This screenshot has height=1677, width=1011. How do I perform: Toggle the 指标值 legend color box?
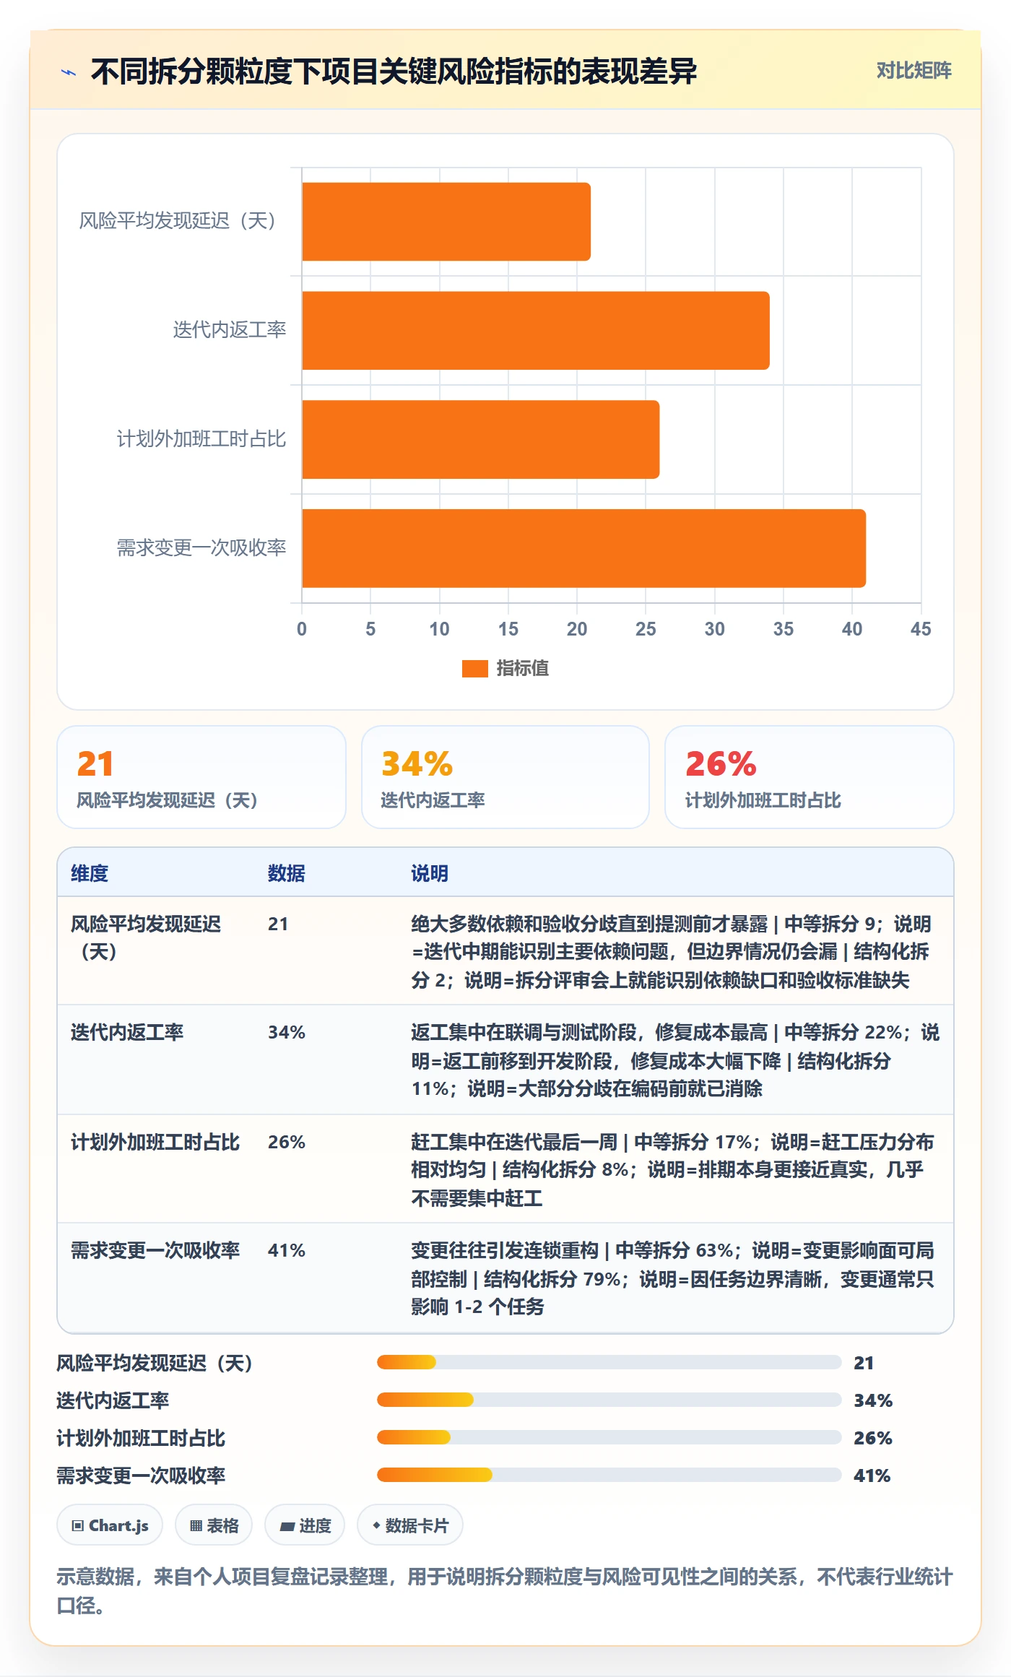(x=474, y=669)
